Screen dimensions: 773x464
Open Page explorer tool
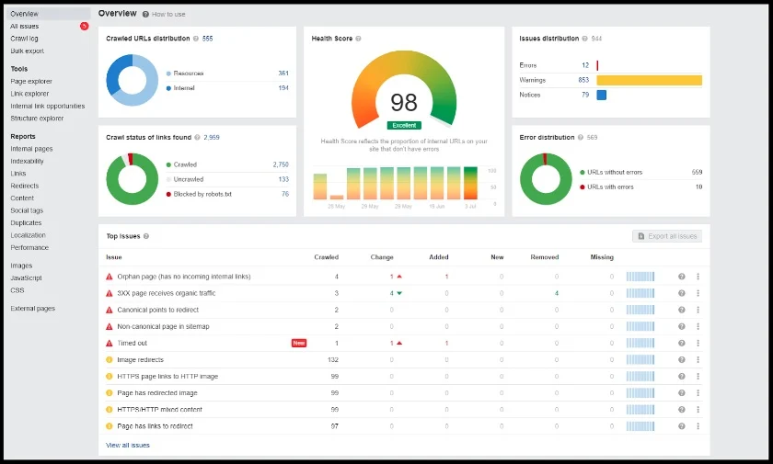tap(31, 81)
